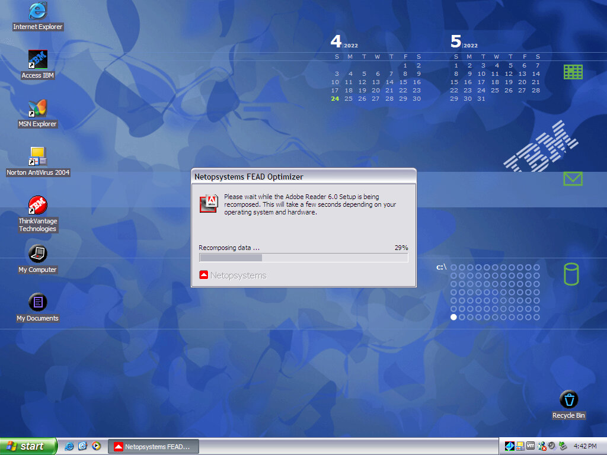Image resolution: width=607 pixels, height=455 pixels.
Task: Open the ThinkVantage Technologies shortcut
Action: coord(37,206)
